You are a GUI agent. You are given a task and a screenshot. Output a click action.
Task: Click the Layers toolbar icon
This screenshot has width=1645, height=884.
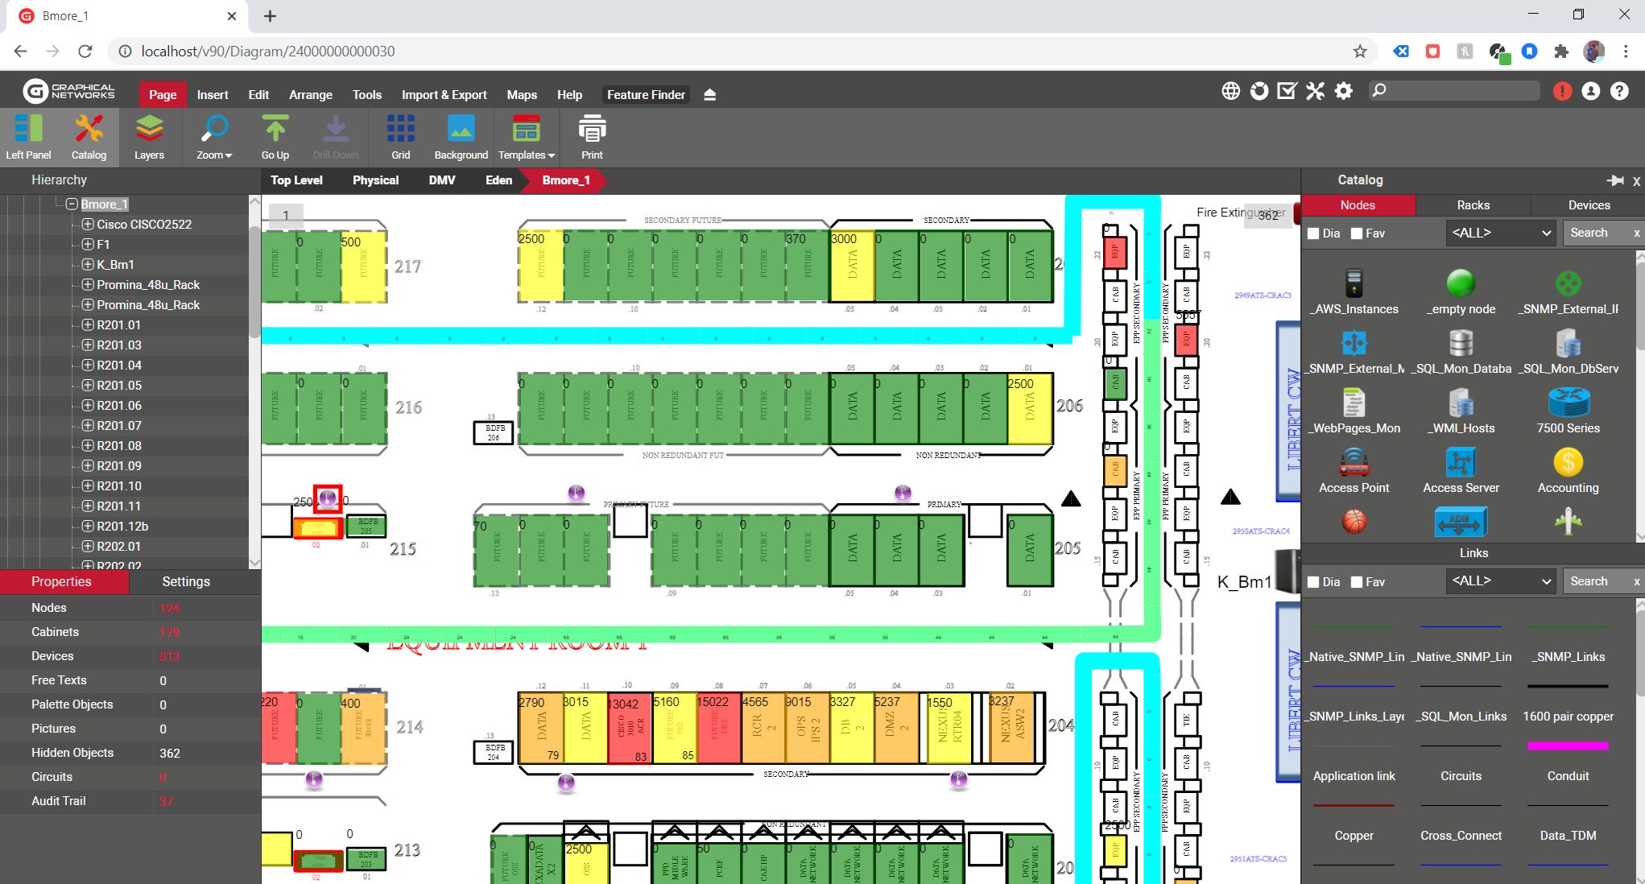149,136
